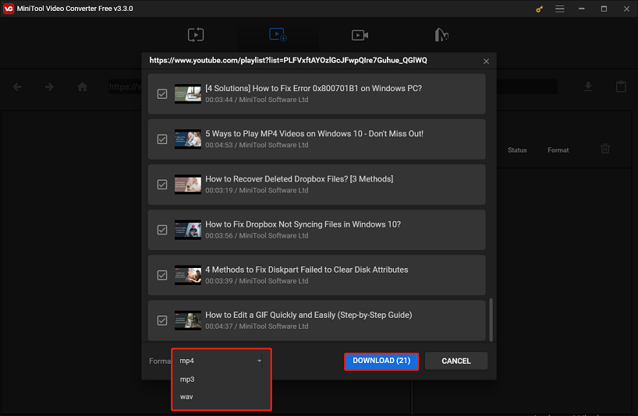Click thumbnail of Dropbox Not Syncing video
The width and height of the screenshot is (638, 416).
(x=188, y=230)
